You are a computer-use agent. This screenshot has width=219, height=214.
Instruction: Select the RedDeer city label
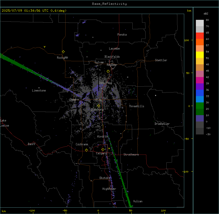tap(112, 65)
